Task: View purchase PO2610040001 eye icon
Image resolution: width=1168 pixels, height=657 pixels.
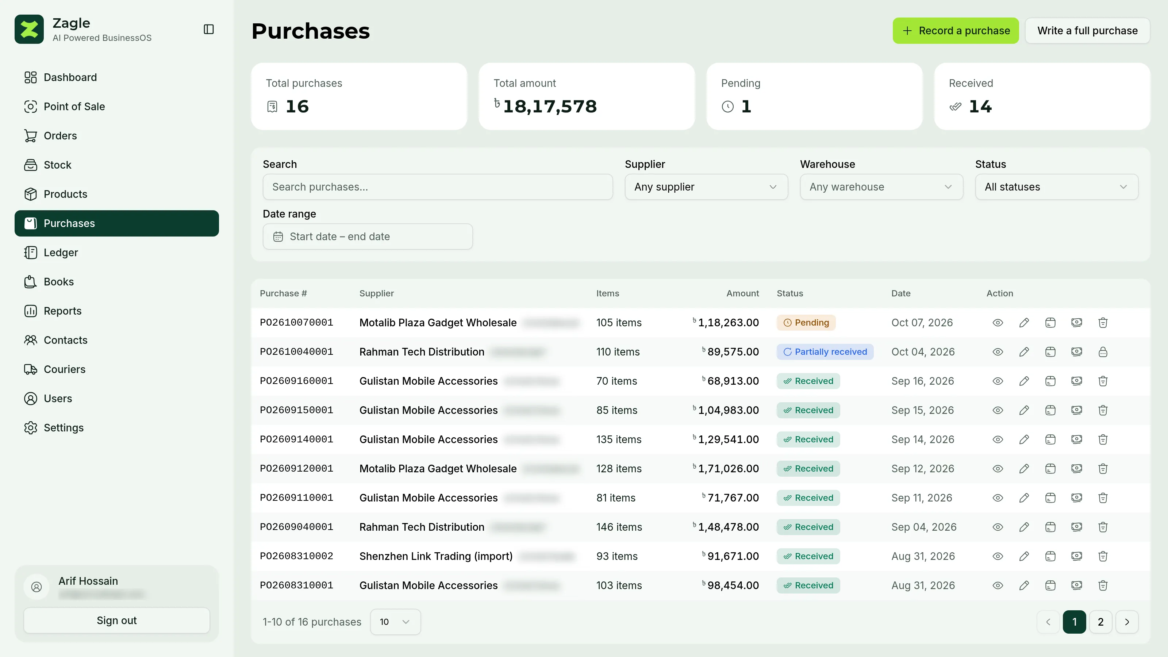Action: pyautogui.click(x=998, y=352)
